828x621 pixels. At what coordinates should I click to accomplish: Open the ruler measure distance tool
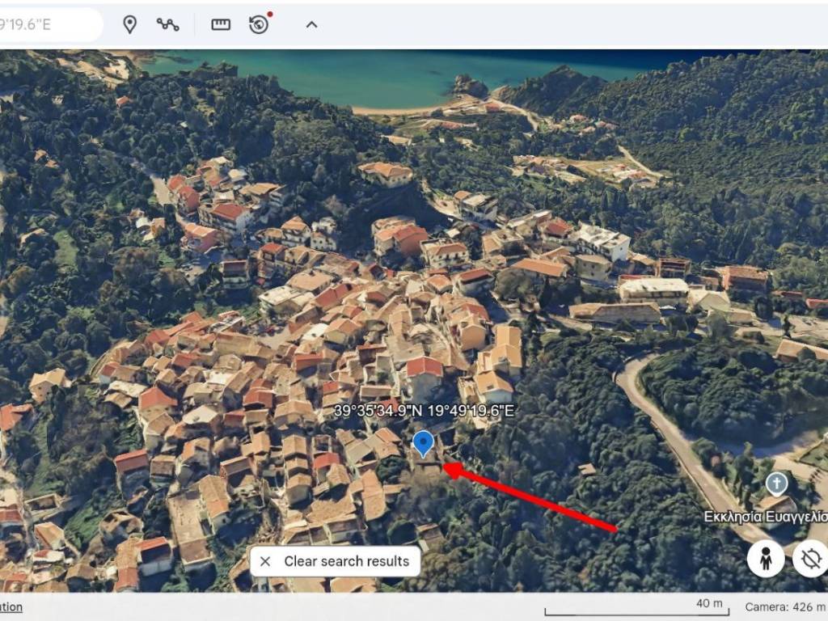pos(221,24)
